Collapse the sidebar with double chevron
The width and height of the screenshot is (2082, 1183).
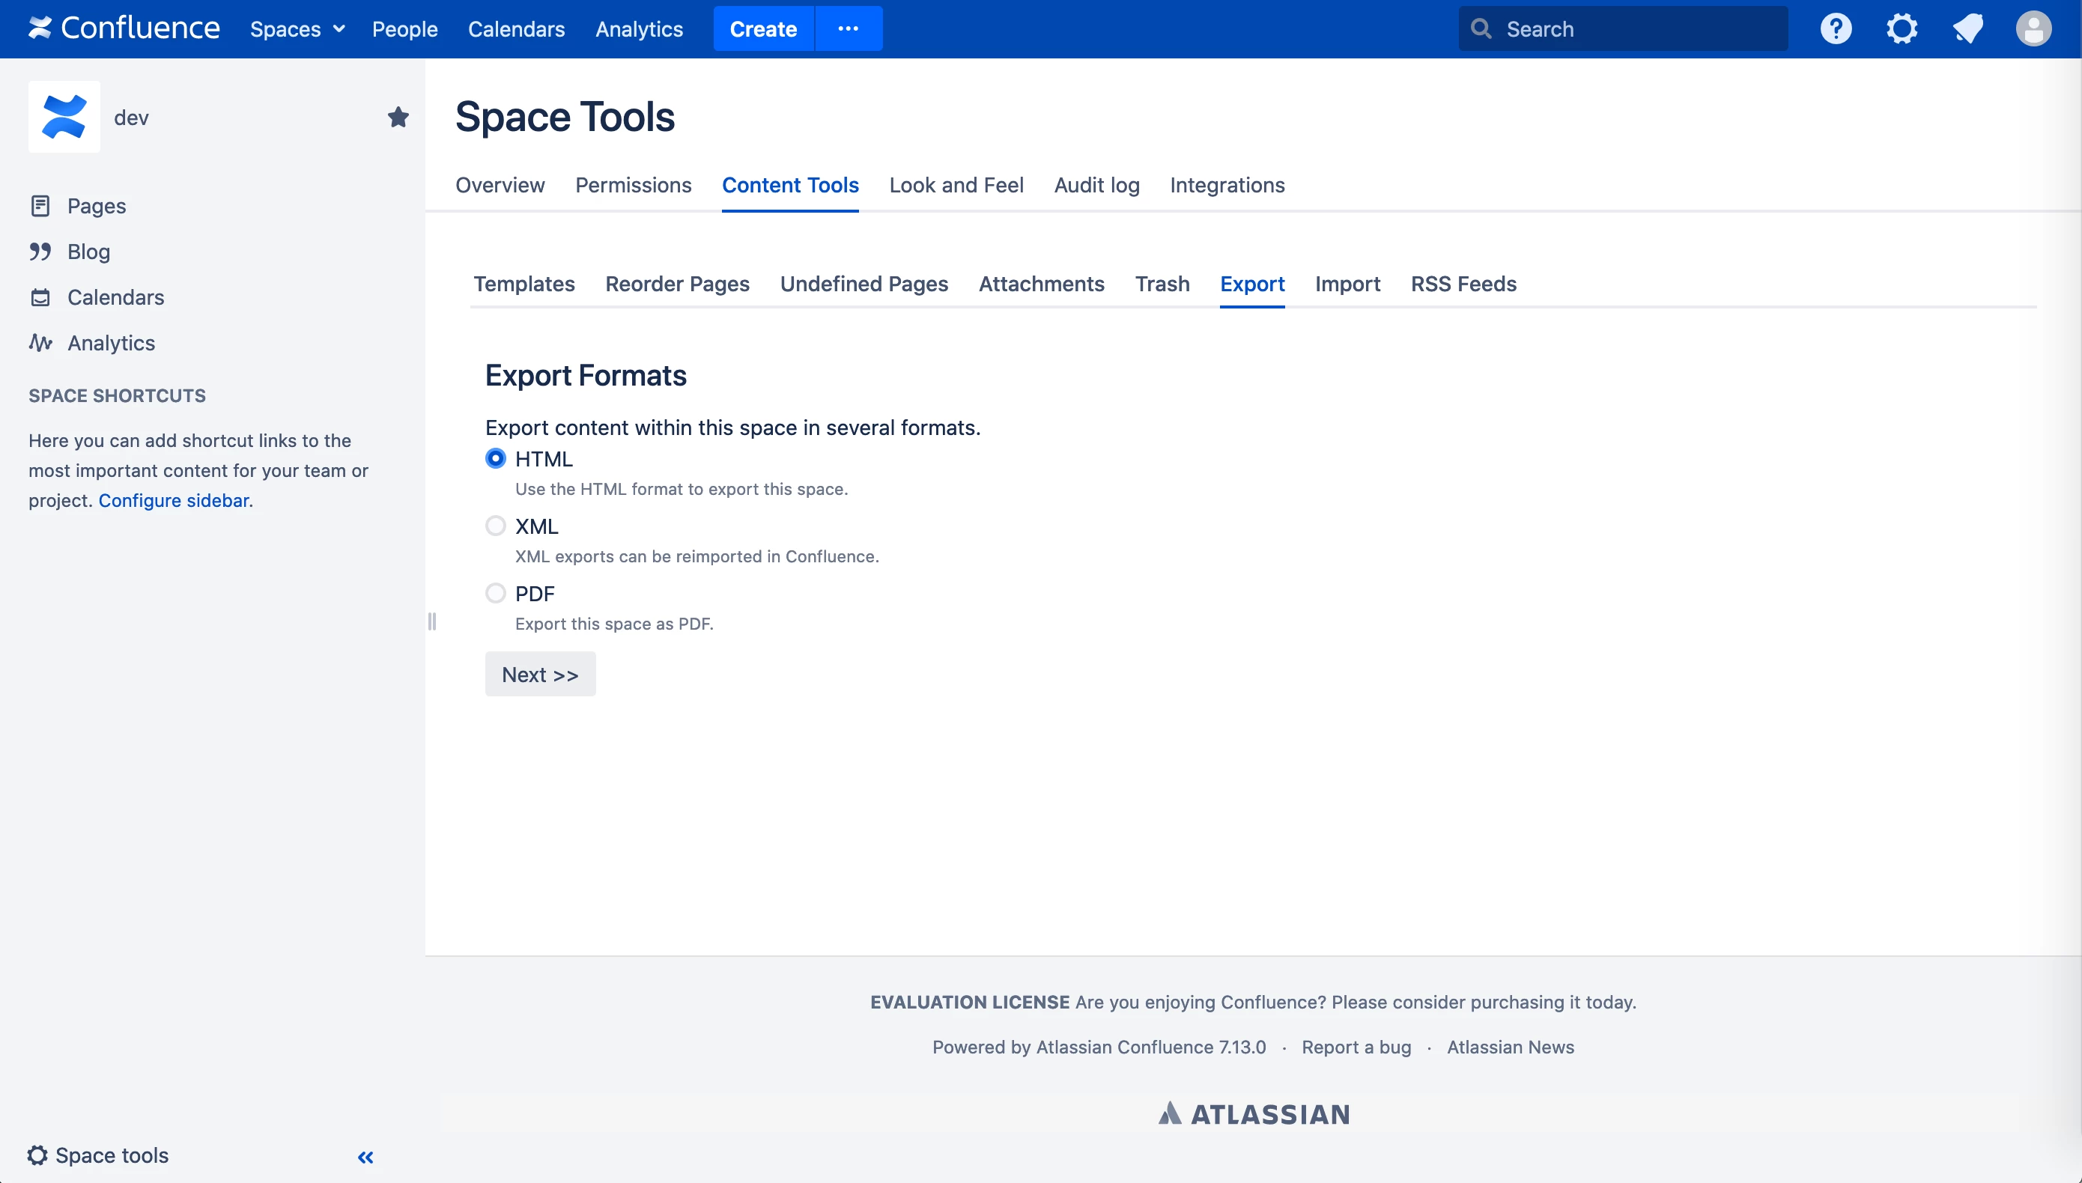[x=365, y=1157]
